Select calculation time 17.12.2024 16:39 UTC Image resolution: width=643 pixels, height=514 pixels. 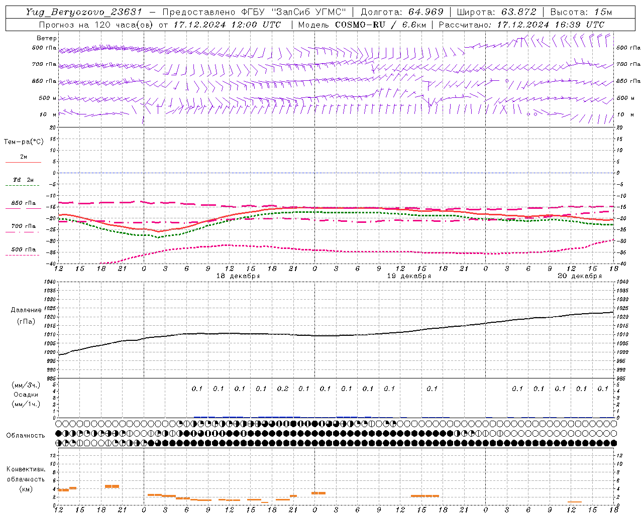click(x=551, y=25)
